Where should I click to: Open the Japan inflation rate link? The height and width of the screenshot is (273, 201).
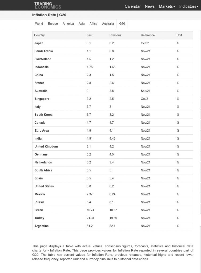point(39,43)
